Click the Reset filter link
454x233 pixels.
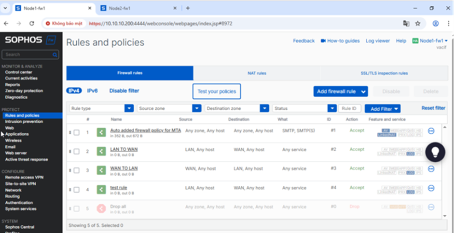pyautogui.click(x=433, y=108)
